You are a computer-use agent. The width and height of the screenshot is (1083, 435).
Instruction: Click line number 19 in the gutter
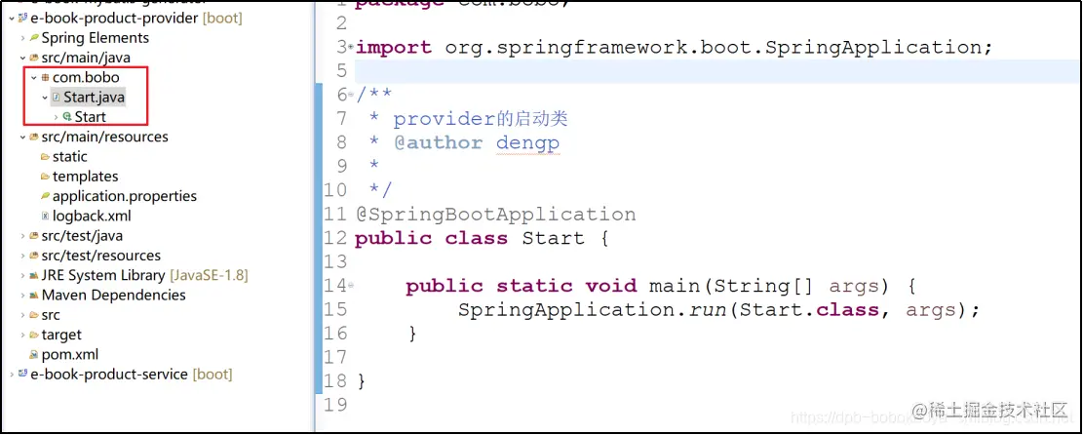pyautogui.click(x=335, y=405)
